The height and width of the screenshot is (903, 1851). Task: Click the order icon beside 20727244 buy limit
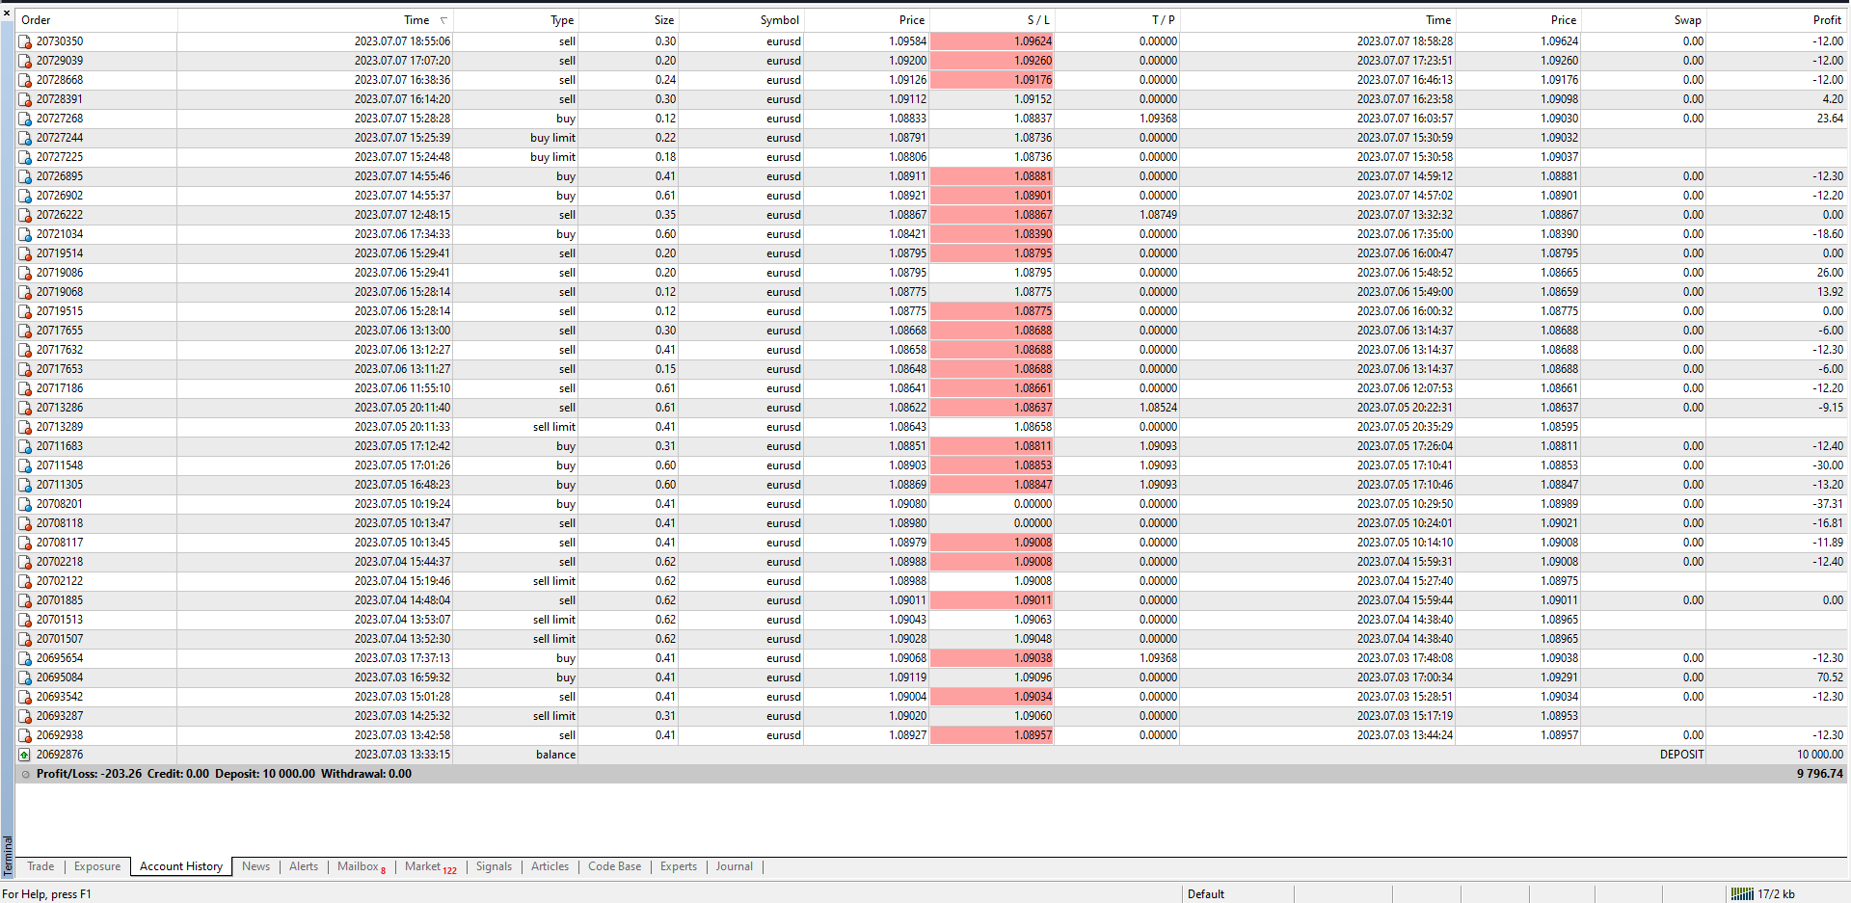(x=25, y=138)
